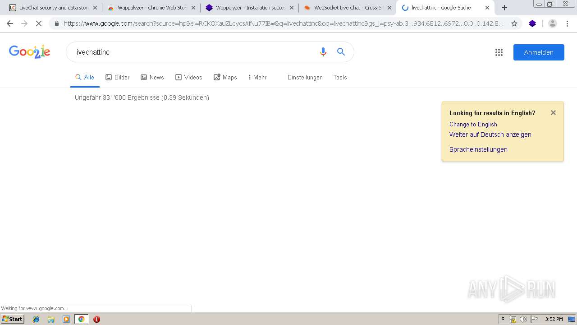Open the volume speaker tray icon
This screenshot has height=325, width=577.
coord(523,319)
